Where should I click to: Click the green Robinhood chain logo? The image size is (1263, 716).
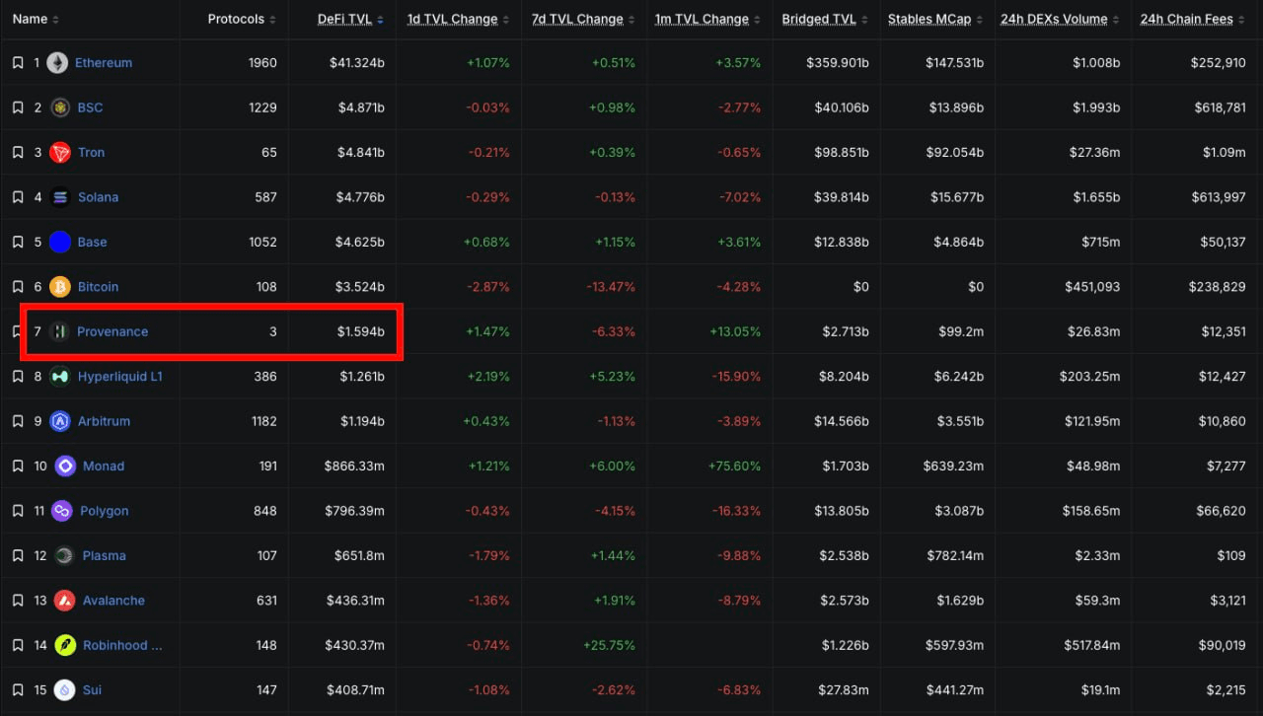(x=65, y=646)
